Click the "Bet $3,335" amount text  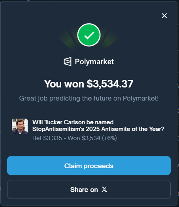point(47,138)
